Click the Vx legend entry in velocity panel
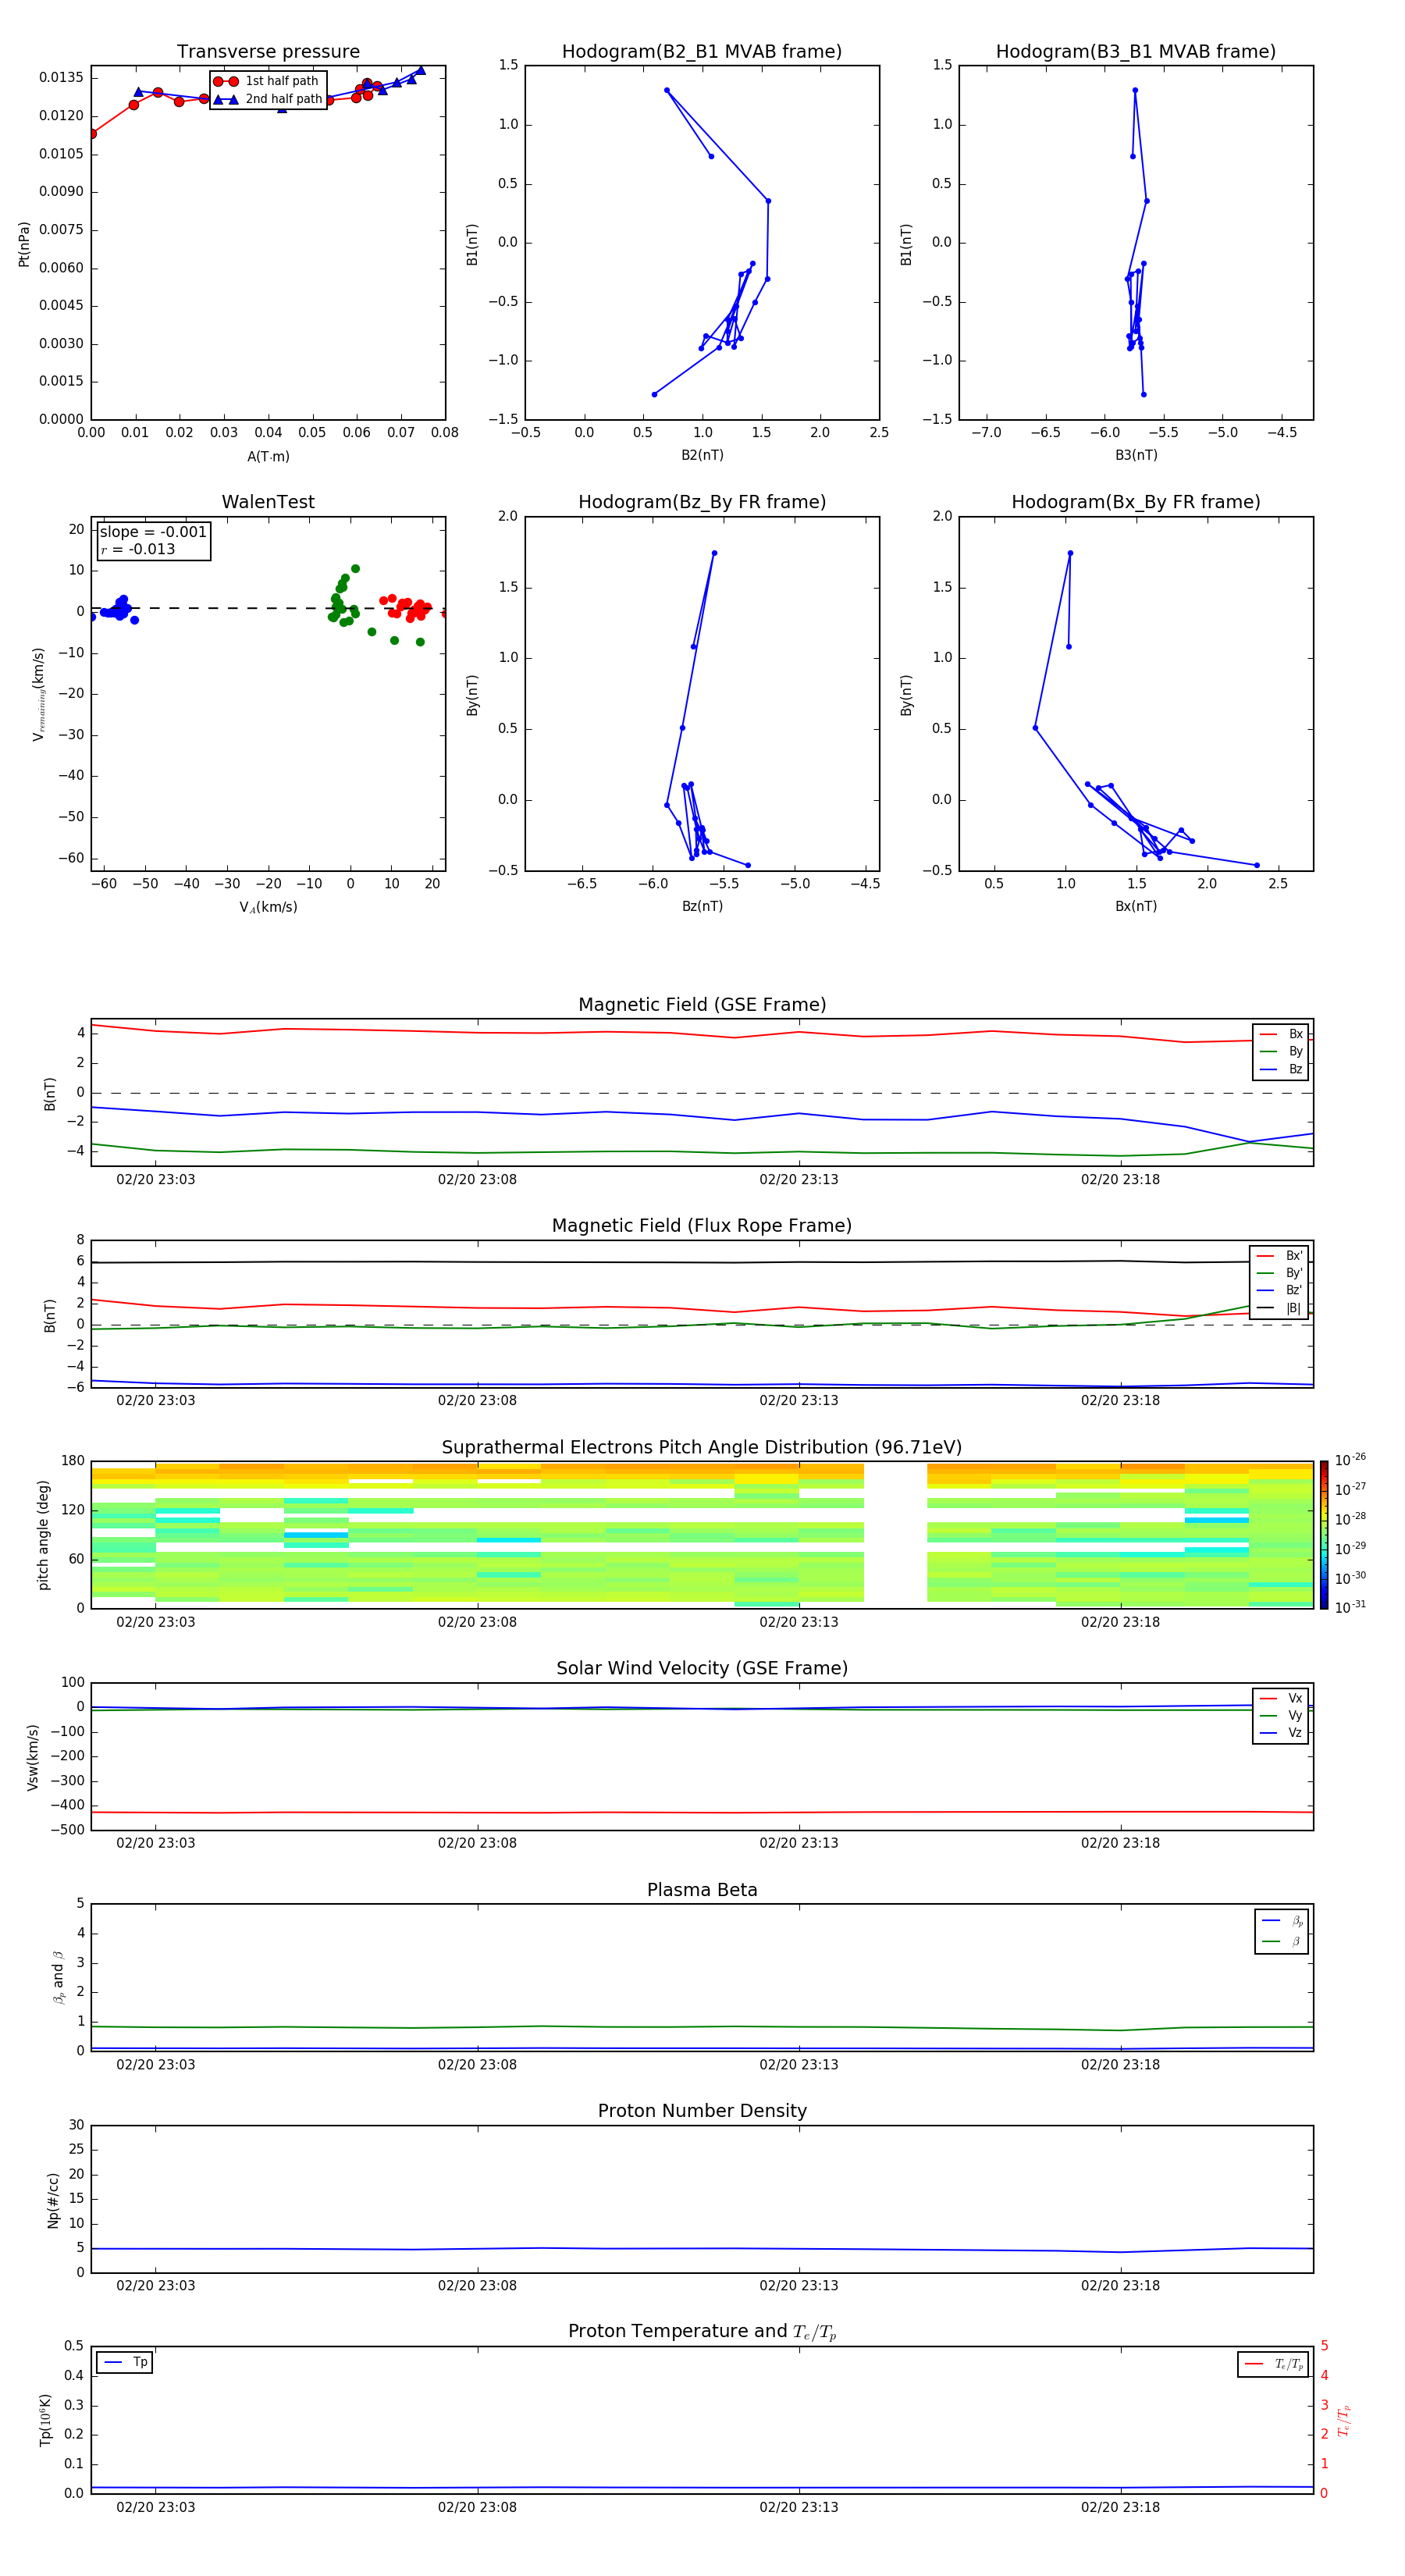Viewport: 1405px width, 2576px height. click(1281, 1698)
